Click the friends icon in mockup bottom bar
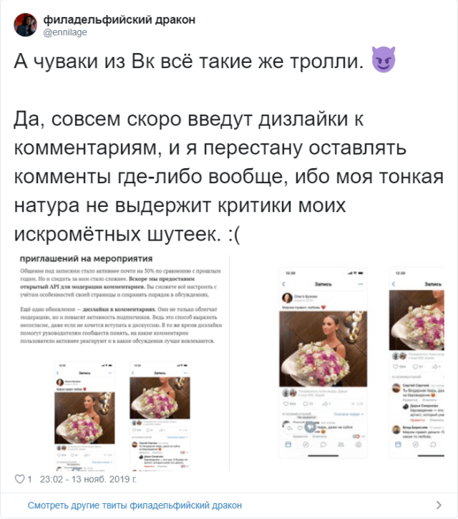This screenshot has width=458, height=519. click(341, 445)
